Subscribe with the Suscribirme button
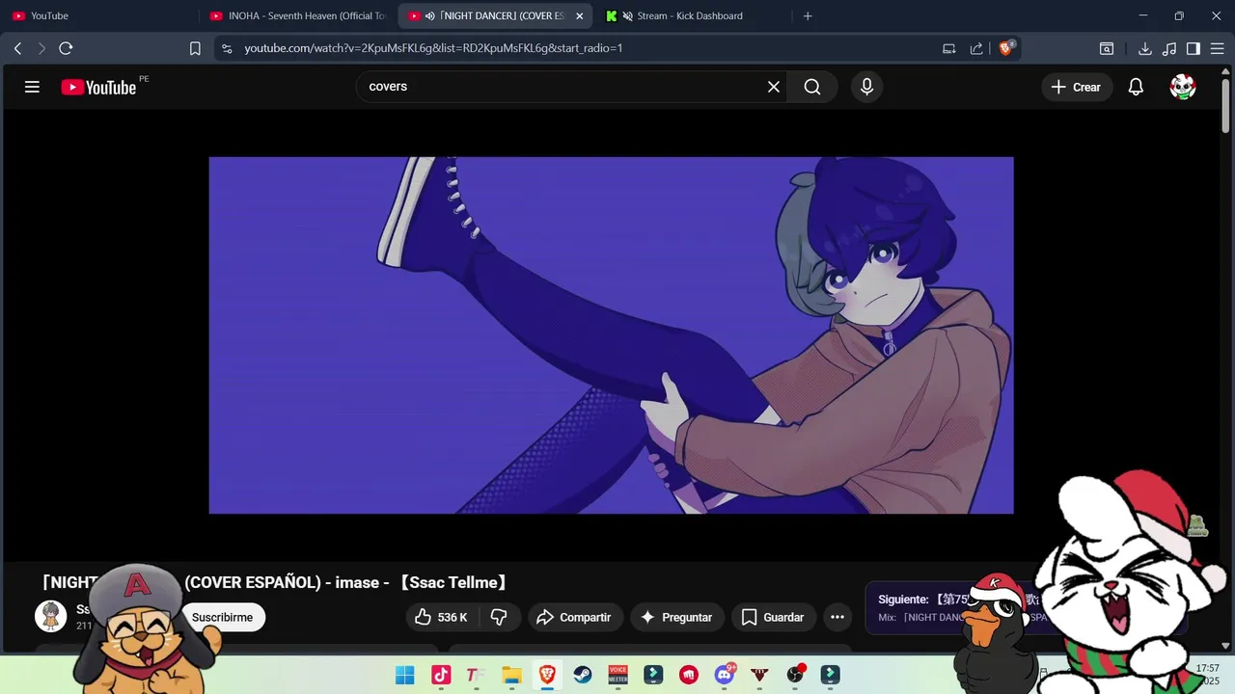Screen dimensions: 1235x694 pos(222,617)
